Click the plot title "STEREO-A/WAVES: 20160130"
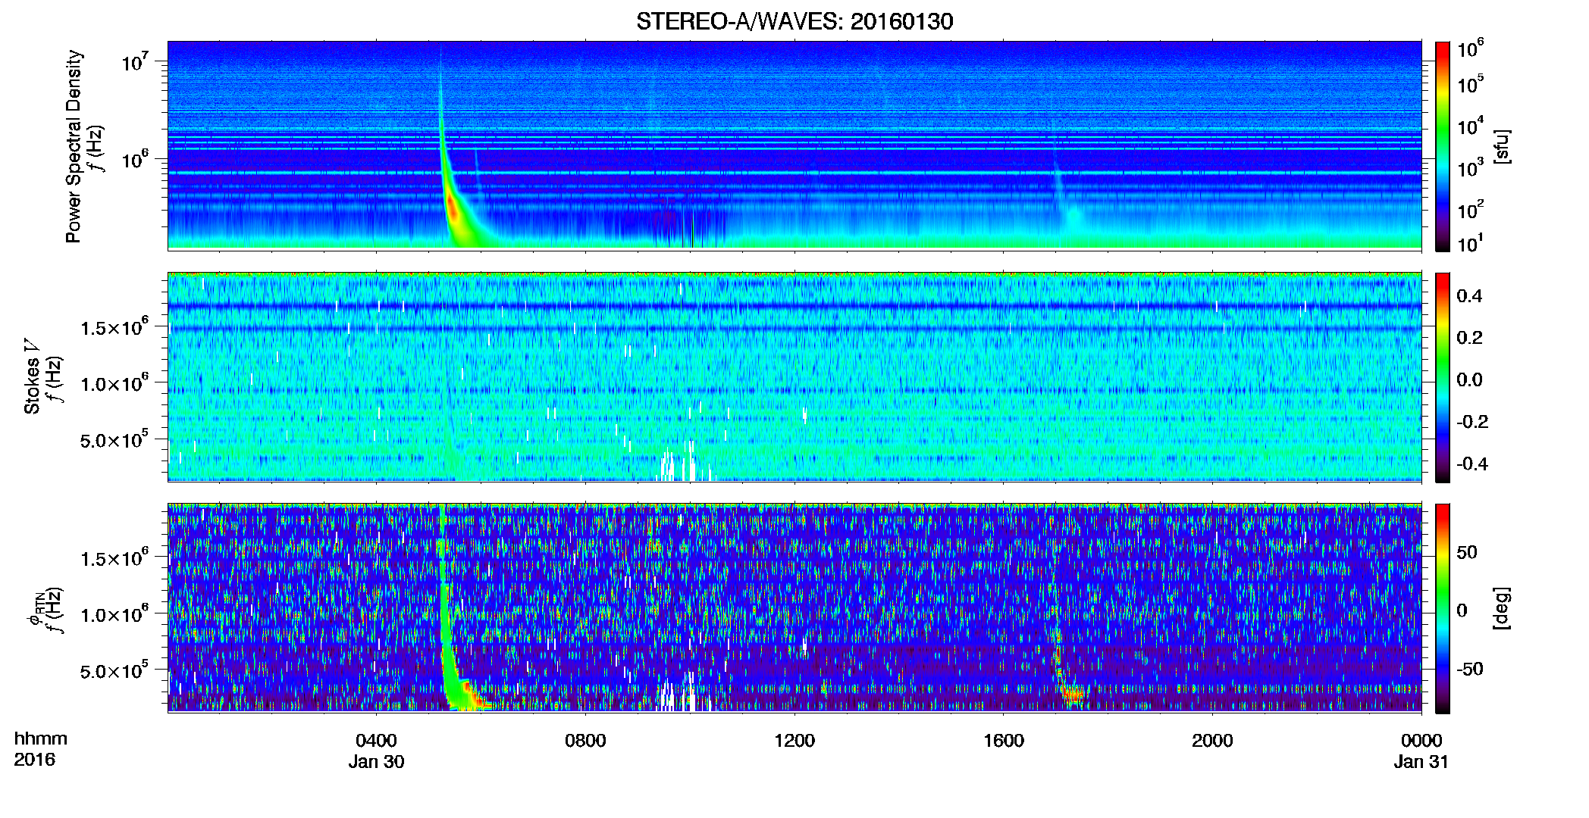Viewport: 1589px width, 818px height. 794,21
